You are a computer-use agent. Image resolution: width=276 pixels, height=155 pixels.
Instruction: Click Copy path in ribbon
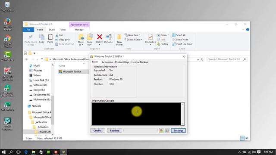click(63, 40)
